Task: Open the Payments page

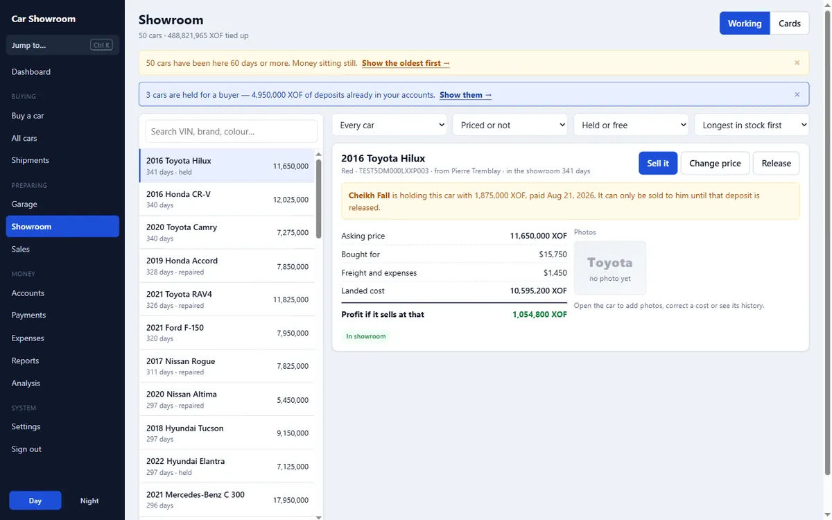Action: click(62, 315)
